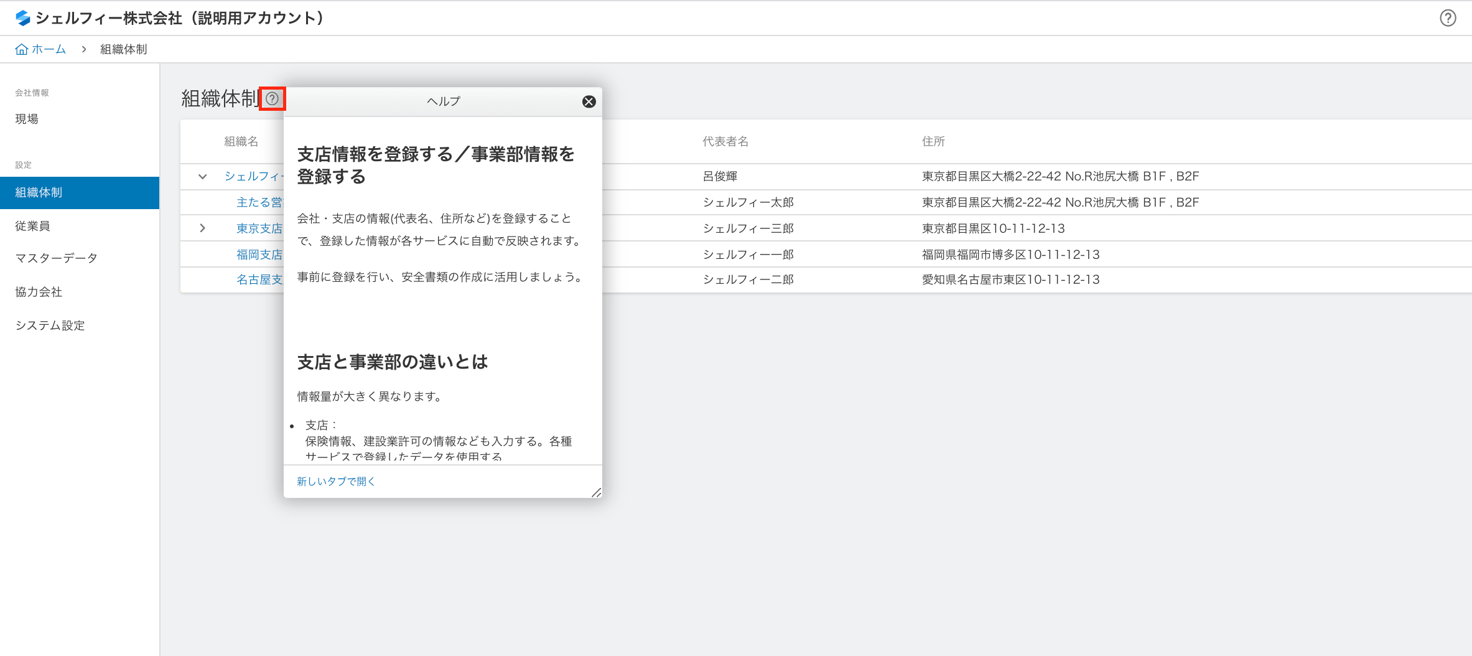
Task: Select 従業員 in the sidebar
Action: [x=30, y=226]
